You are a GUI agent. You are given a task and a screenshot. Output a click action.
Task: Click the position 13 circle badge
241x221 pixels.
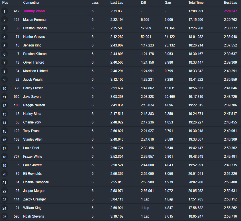pyautogui.click(x=4, y=114)
